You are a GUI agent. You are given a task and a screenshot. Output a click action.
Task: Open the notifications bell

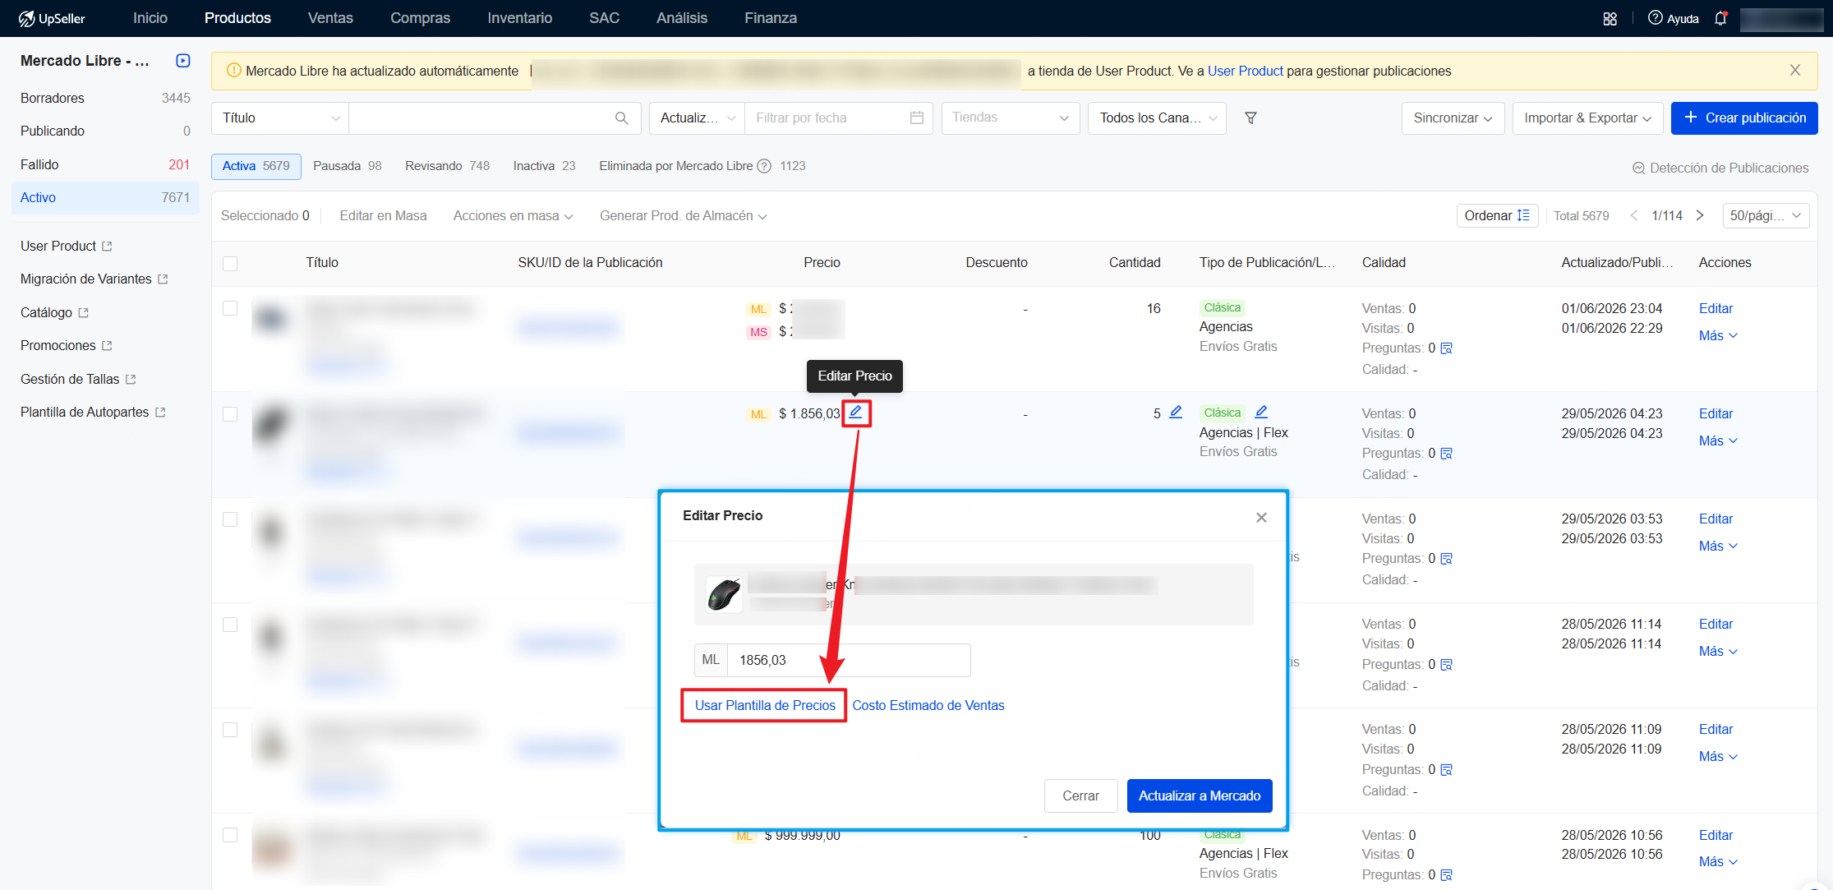[1721, 18]
